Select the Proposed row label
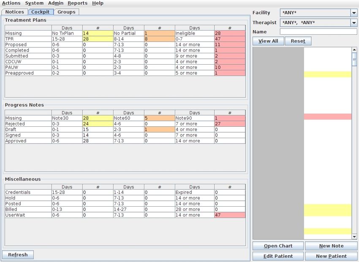 [x=28, y=45]
